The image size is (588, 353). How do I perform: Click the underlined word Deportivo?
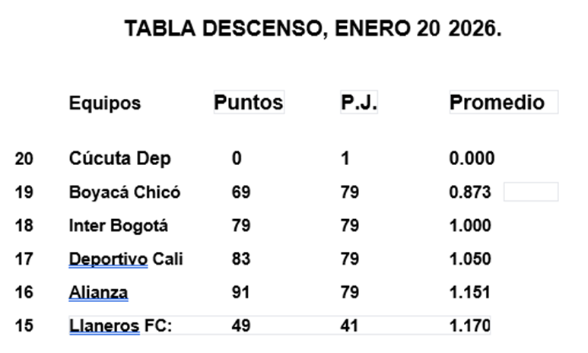click(108, 259)
